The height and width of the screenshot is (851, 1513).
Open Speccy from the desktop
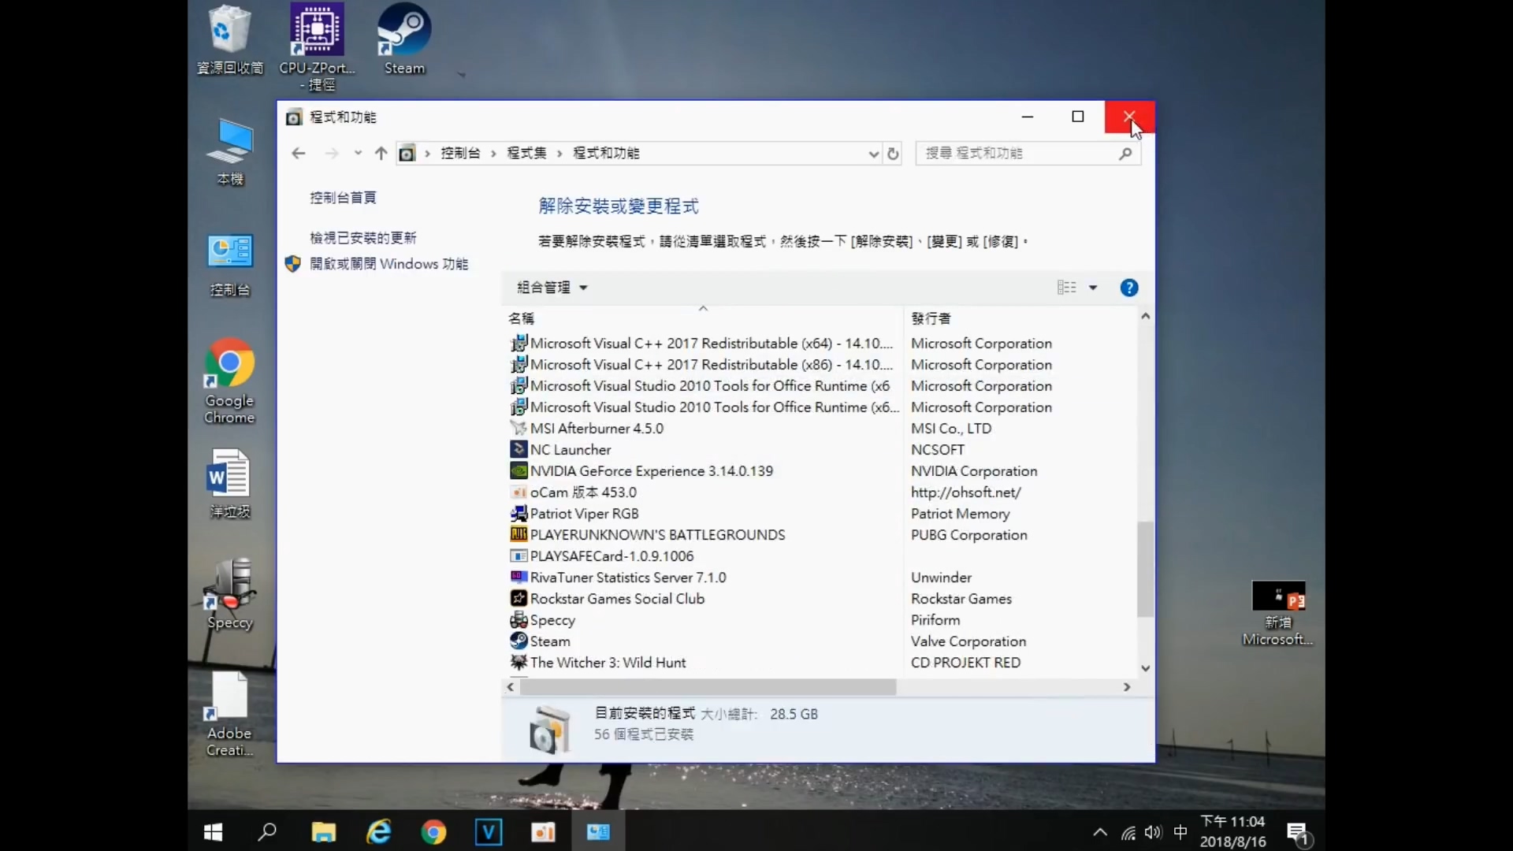click(229, 591)
